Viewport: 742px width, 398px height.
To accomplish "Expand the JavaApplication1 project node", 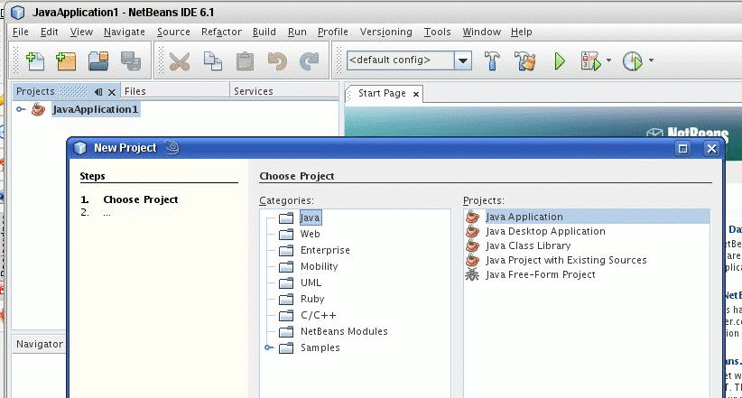I will point(21,109).
